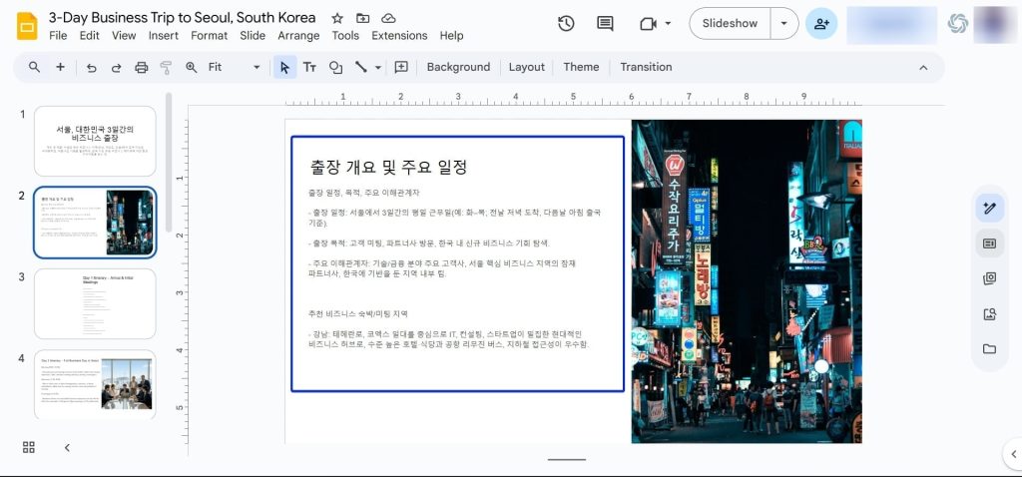
Task: Open the Shape tool
Action: point(335,68)
